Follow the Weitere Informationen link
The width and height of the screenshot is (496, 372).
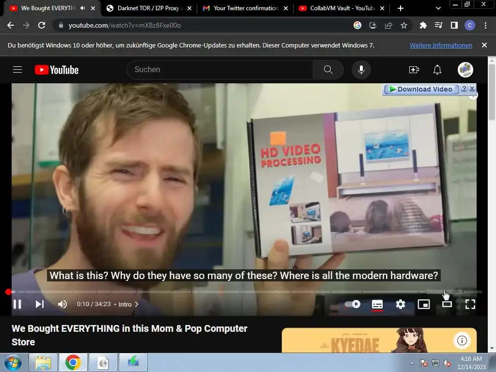click(441, 45)
